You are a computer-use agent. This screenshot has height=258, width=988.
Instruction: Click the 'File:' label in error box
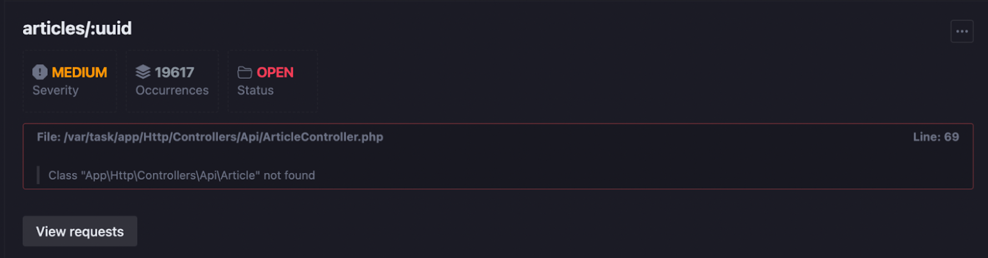tap(48, 137)
